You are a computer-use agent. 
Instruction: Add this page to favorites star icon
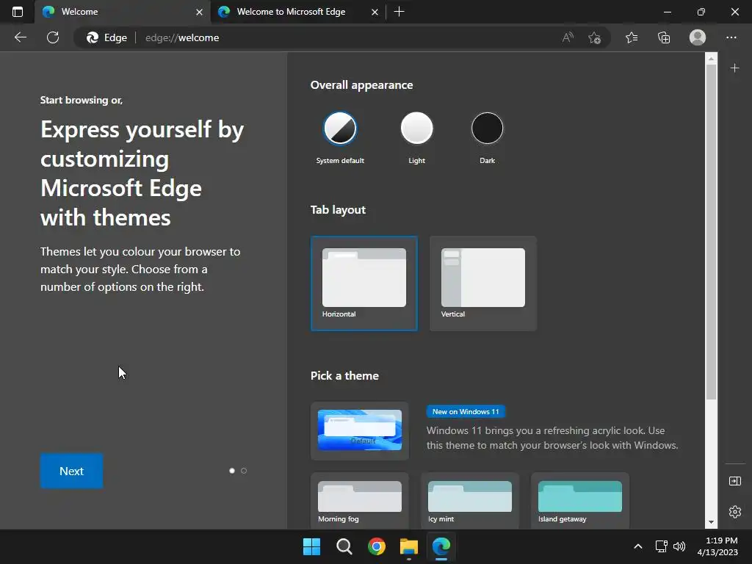[595, 37]
